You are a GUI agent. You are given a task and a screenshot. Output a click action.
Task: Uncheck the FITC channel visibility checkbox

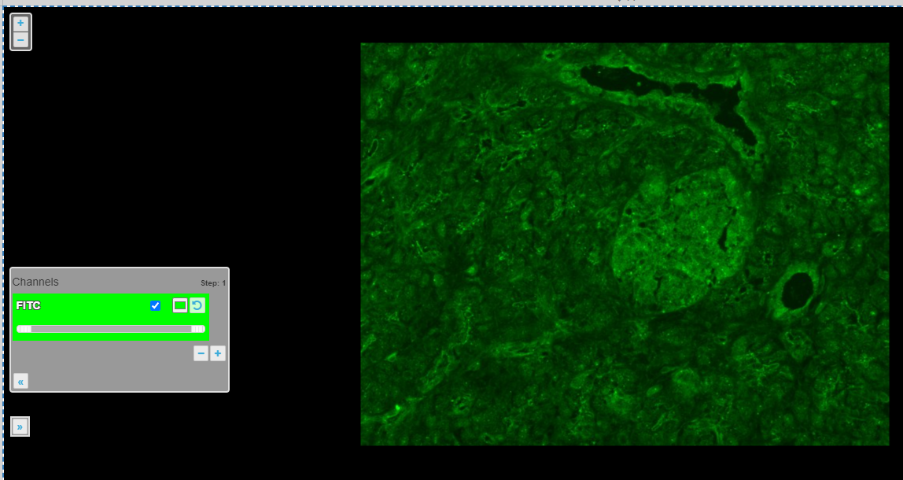pyautogui.click(x=156, y=305)
